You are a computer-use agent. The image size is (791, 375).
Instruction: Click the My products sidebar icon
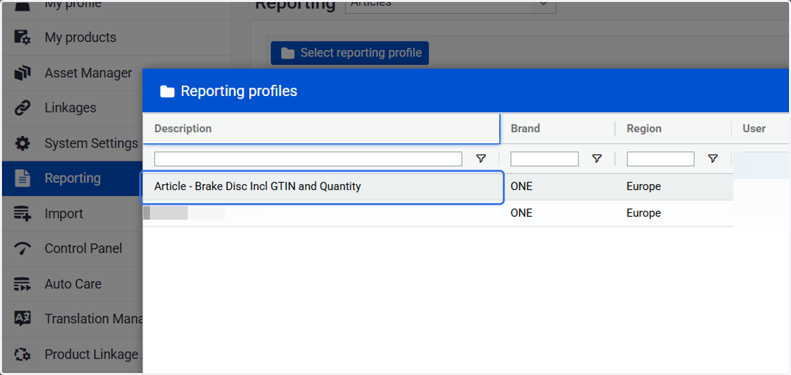click(x=22, y=37)
